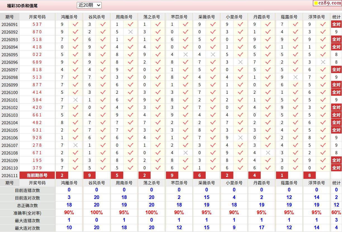Image resolution: width=342 pixels, height=232 pixels.
Task: Click the X mark for 浮萍杀号 in period 2026096
Action: 323,62
